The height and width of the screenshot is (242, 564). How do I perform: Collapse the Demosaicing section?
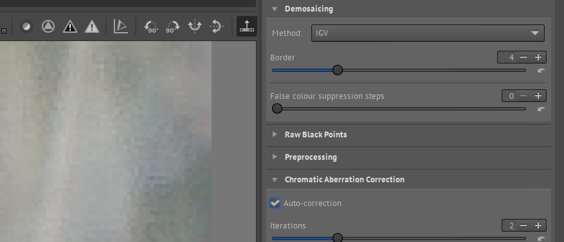point(275,9)
